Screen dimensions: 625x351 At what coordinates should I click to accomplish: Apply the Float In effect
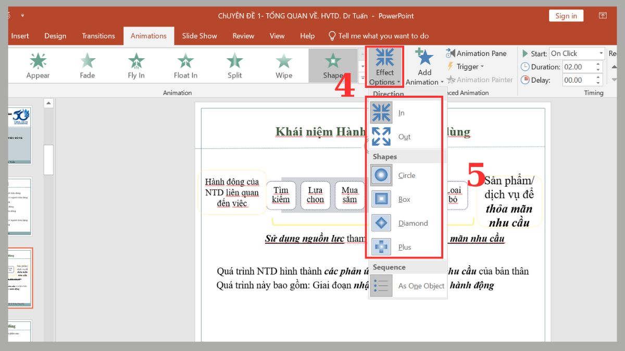tap(185, 65)
